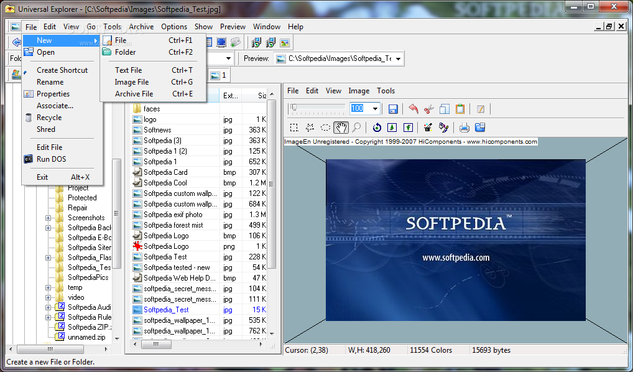Click Run DOS in the File menu
The width and height of the screenshot is (633, 372).
coord(62,159)
